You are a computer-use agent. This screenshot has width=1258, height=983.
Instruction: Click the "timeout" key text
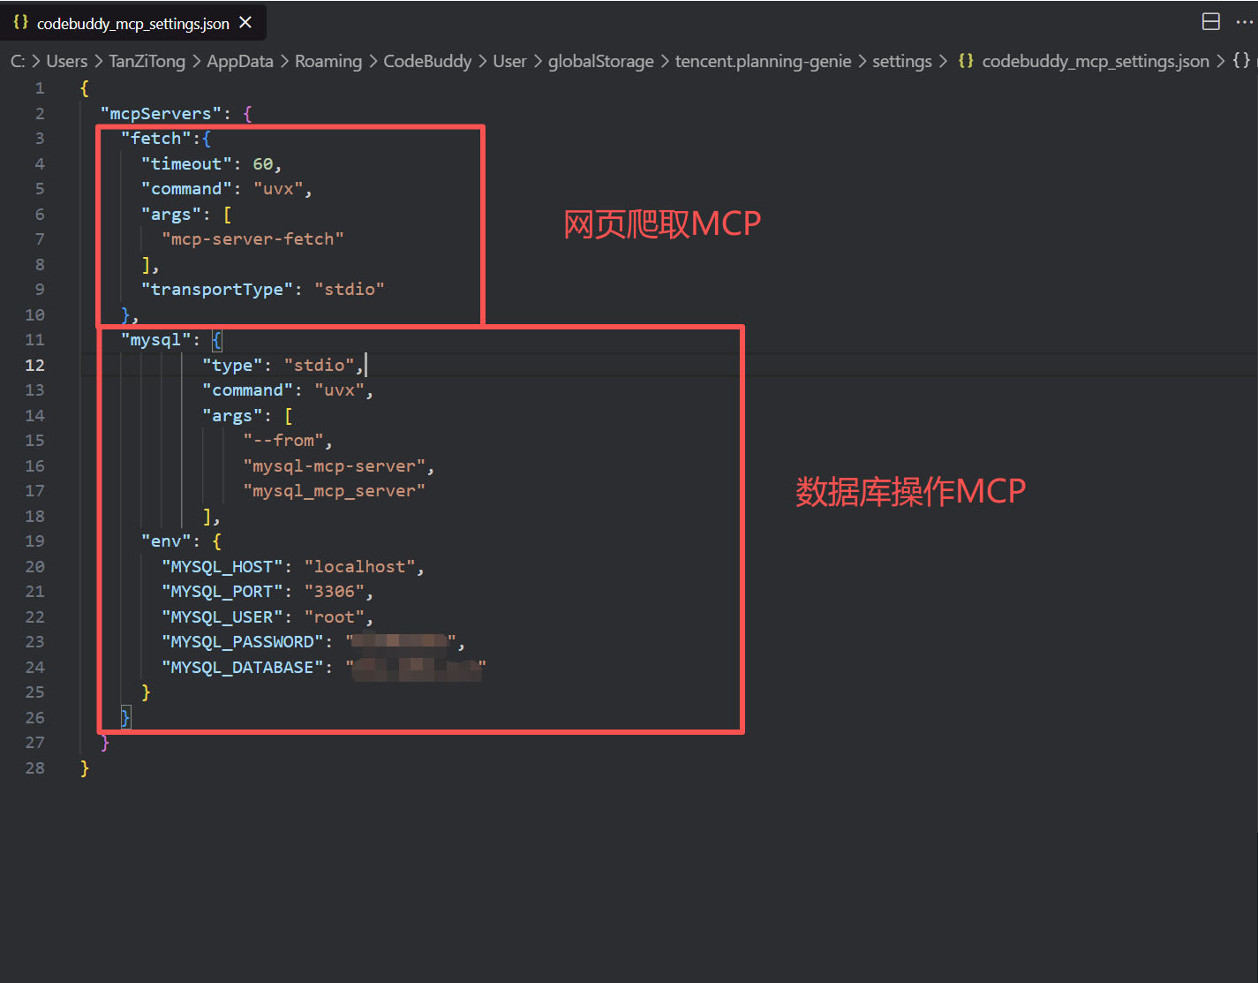[x=186, y=163]
